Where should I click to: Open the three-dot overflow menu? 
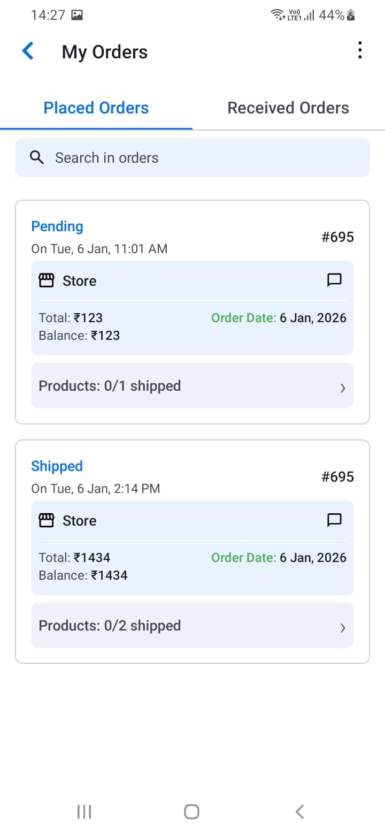[x=360, y=50]
